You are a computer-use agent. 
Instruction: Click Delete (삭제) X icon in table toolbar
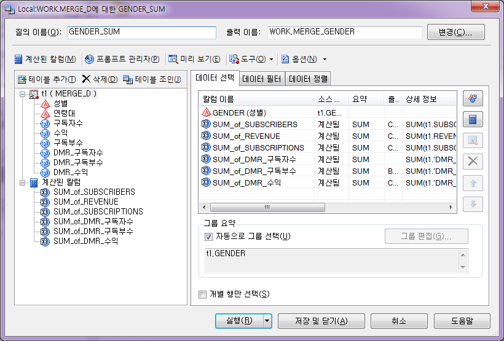coord(86,79)
